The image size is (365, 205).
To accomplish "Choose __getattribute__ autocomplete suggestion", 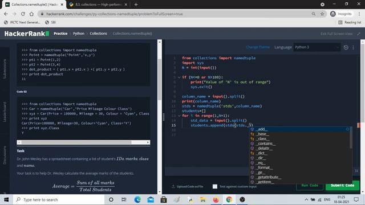I will tap(300, 177).
